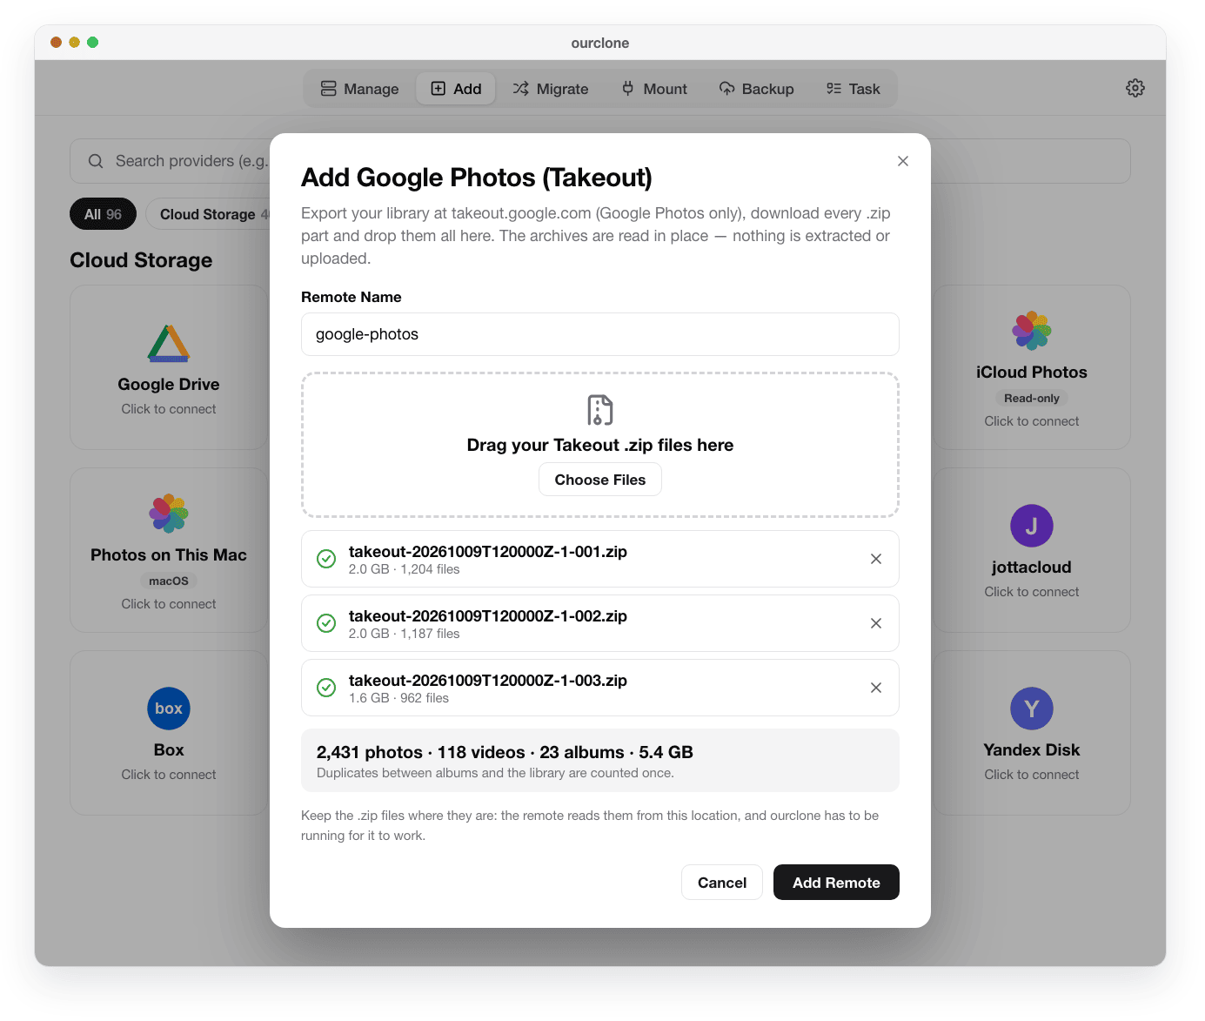Screen dimensions: 1205x1021
Task: Click '1.6 GB · 962 files' text
Action: pos(398,698)
